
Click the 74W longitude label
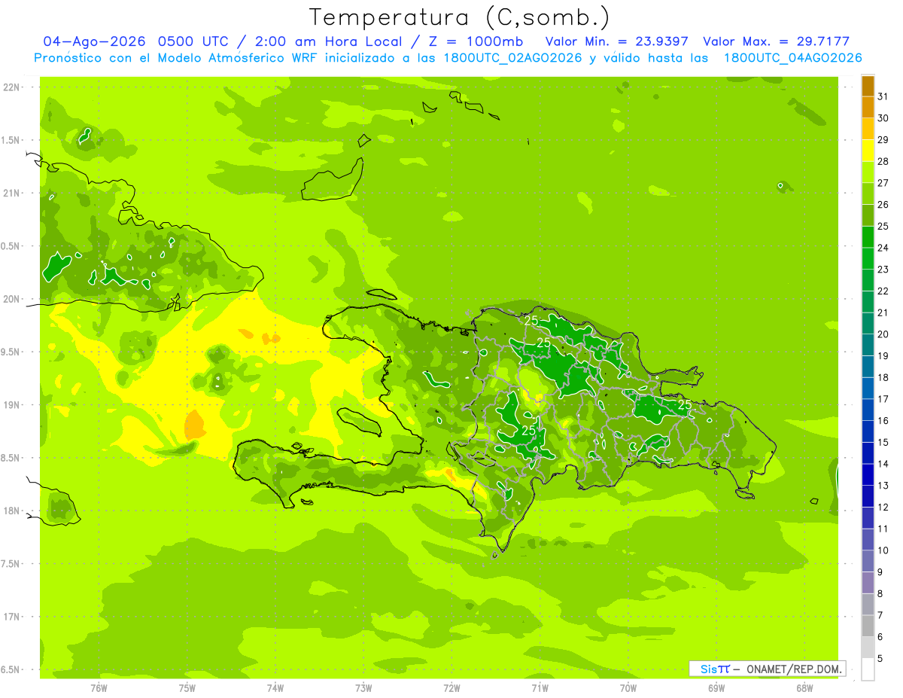click(x=275, y=688)
